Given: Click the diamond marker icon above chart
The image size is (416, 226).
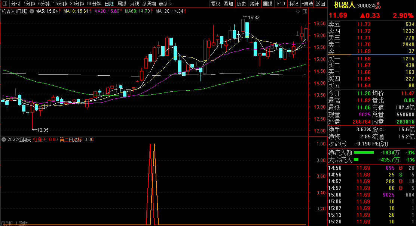Looking at the screenshot, I should [298, 12].
